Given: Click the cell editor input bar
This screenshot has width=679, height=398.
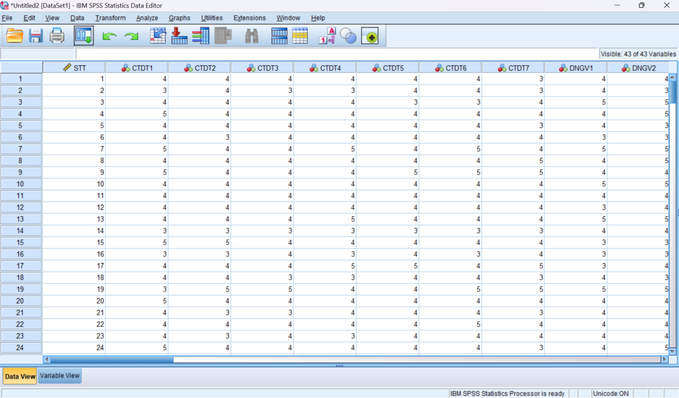Looking at the screenshot, I should pos(337,54).
